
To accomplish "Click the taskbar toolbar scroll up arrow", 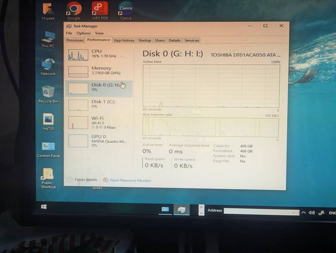I will [x=201, y=207].
